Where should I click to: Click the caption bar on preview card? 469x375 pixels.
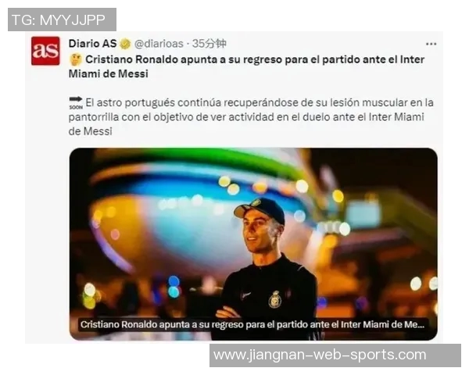pyautogui.click(x=253, y=324)
